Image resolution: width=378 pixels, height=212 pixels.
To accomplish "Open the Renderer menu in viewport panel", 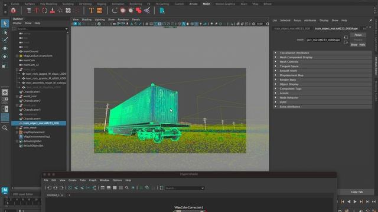I will pos(123,19).
